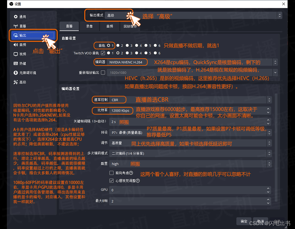Viewport: 295px width, 229px height.
Task: Click the 编码器设置 section heading
Action: point(70,89)
